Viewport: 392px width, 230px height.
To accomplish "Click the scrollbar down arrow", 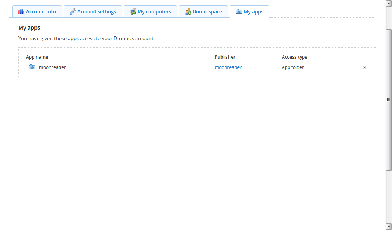I will click(389, 226).
